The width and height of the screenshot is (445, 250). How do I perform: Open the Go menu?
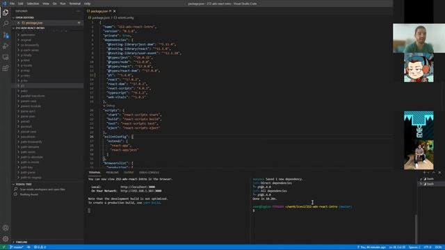click(54, 3)
